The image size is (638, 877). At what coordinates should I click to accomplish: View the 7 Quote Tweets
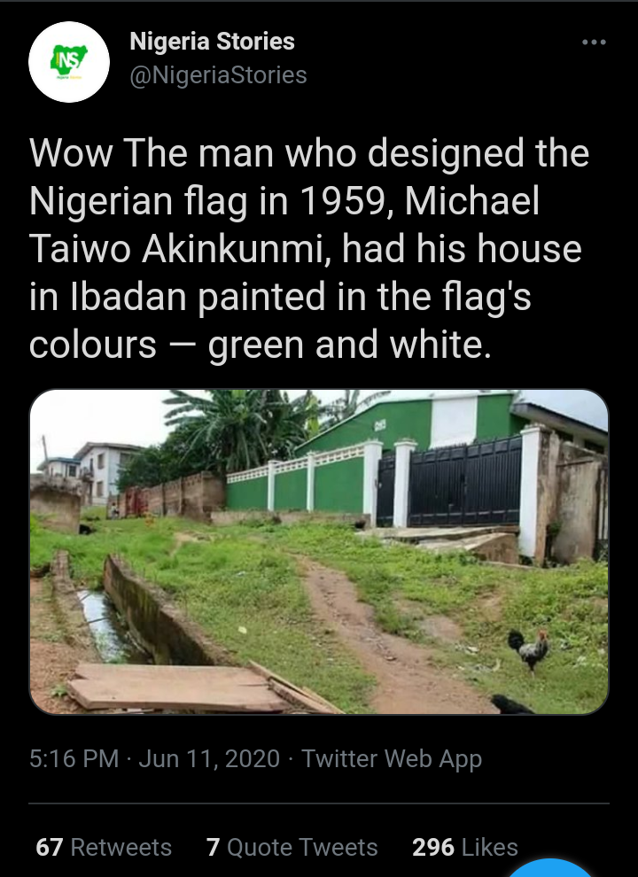[x=292, y=847]
